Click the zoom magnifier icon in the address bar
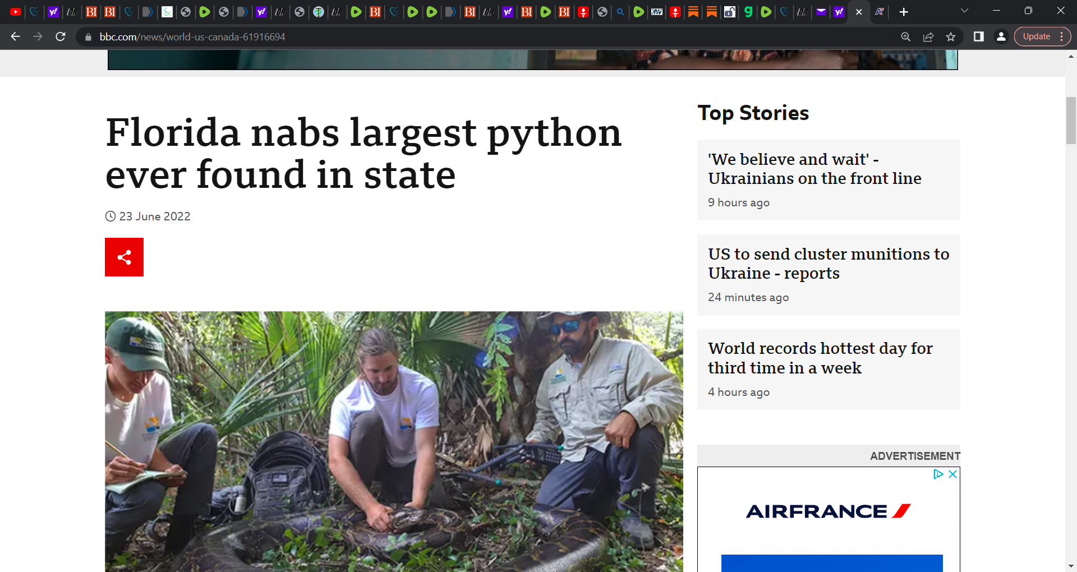This screenshot has width=1077, height=572. tap(906, 36)
